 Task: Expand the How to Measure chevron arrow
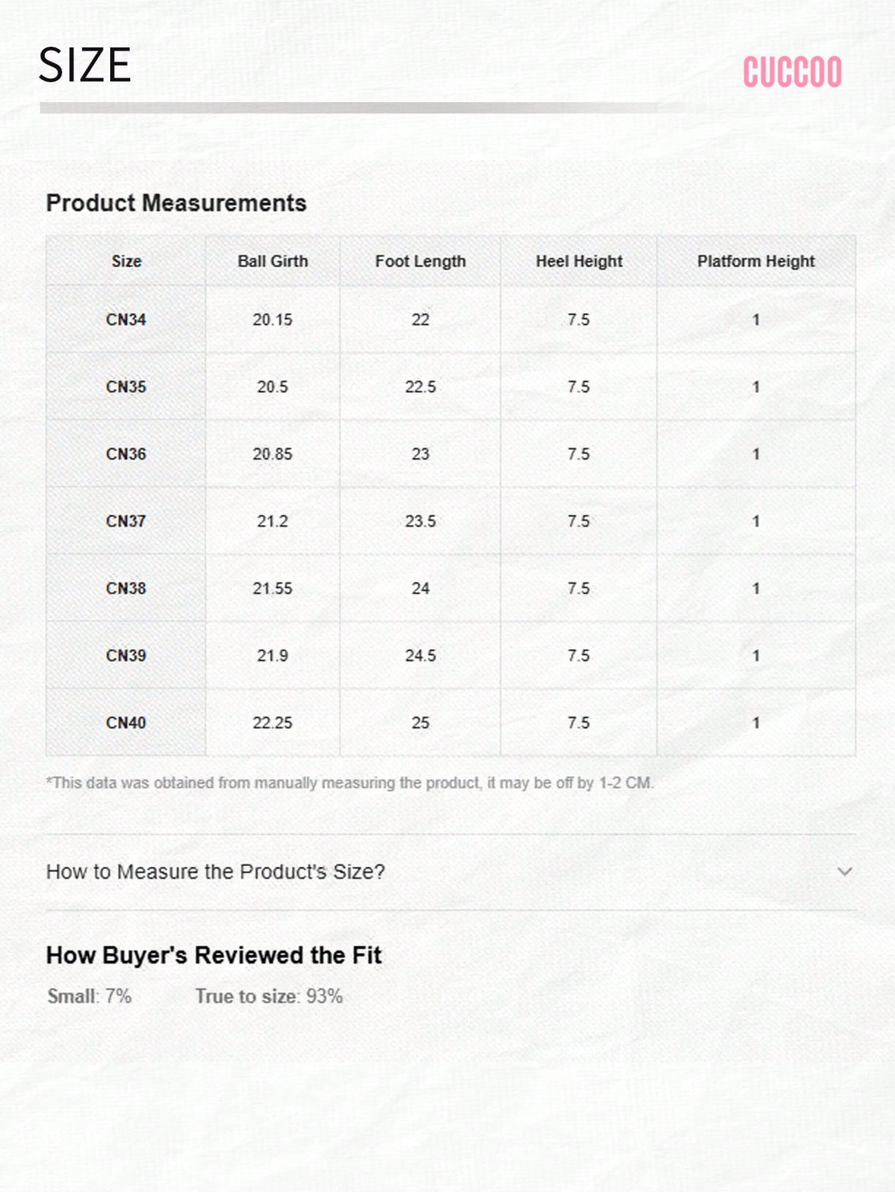(845, 871)
